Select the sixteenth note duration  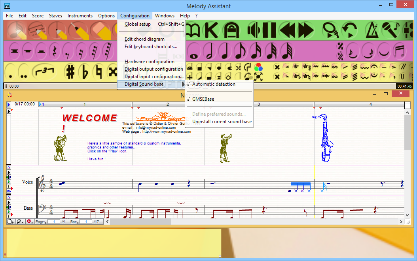pyautogui.click(x=256, y=51)
